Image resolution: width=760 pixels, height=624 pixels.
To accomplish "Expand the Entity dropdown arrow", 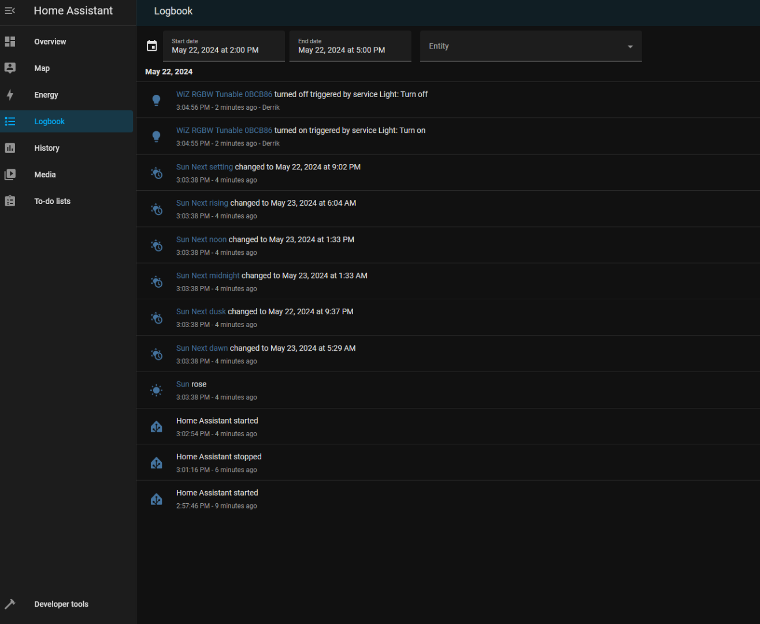I will 630,47.
